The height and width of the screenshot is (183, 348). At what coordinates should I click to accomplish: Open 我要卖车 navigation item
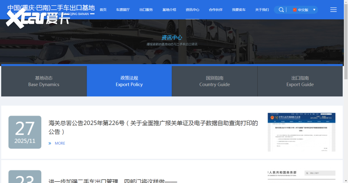click(x=239, y=10)
